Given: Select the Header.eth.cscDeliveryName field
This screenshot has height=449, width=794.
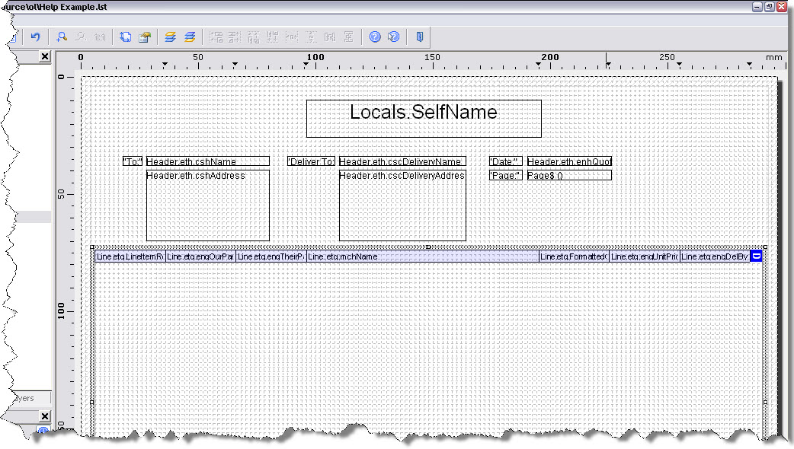Looking at the screenshot, I should (402, 161).
